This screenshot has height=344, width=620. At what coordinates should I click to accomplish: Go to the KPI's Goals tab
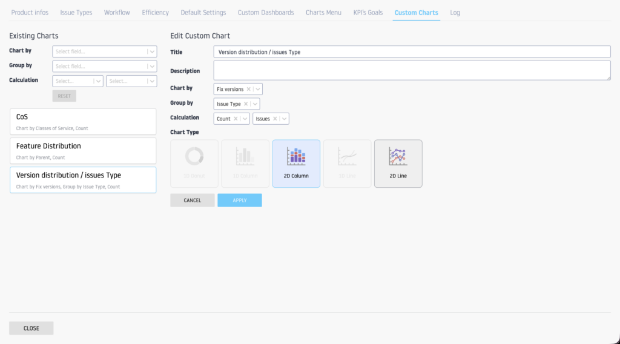point(368,13)
